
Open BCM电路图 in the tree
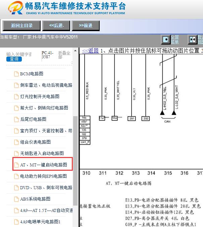tap(32, 74)
